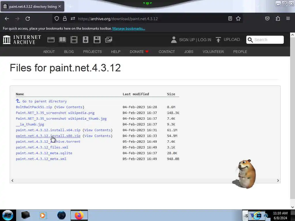Viewport: 295px width, 221px height.
Task: Open the VOLUNTEER menu item
Action: point(213,52)
